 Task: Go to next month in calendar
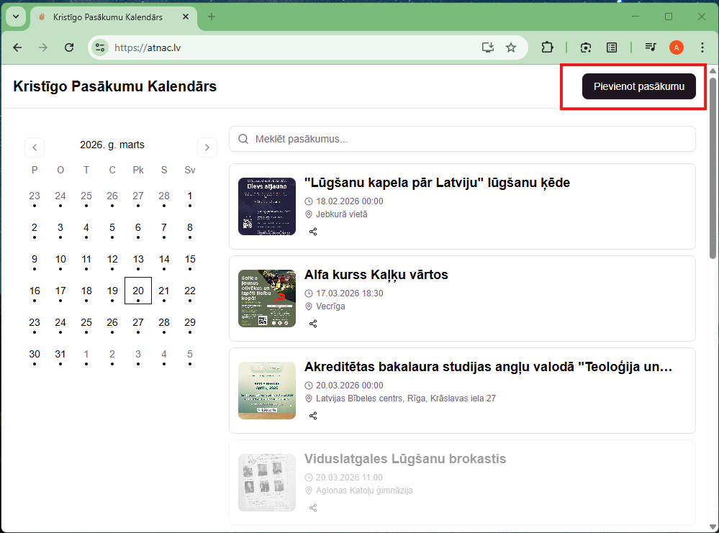[x=207, y=147]
